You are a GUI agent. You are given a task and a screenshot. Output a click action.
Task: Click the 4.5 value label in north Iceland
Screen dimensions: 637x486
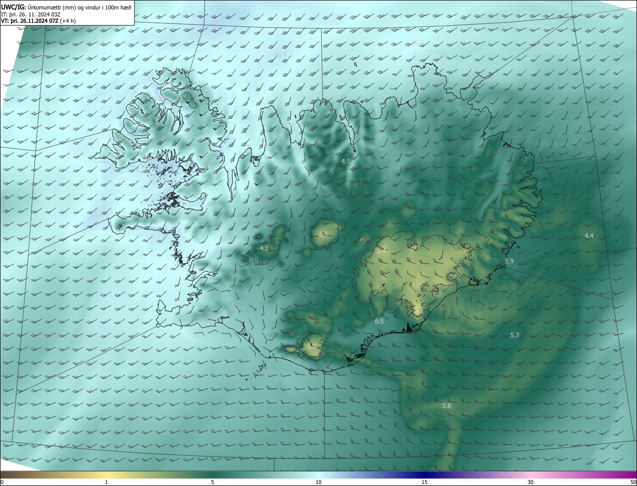click(346, 162)
